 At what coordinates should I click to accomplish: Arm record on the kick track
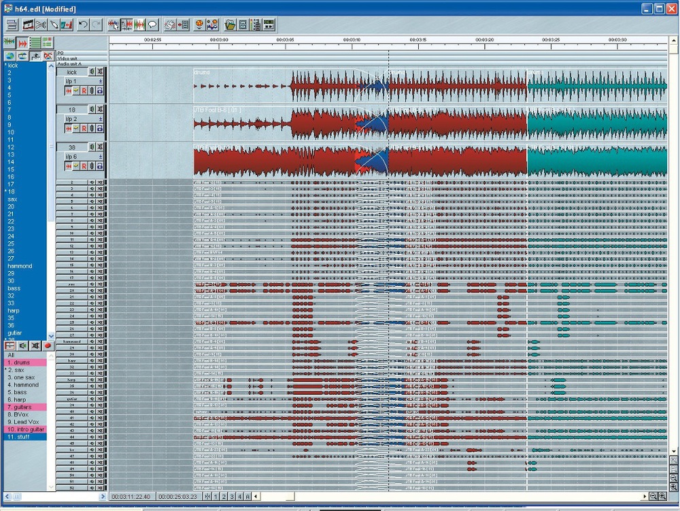pos(84,90)
